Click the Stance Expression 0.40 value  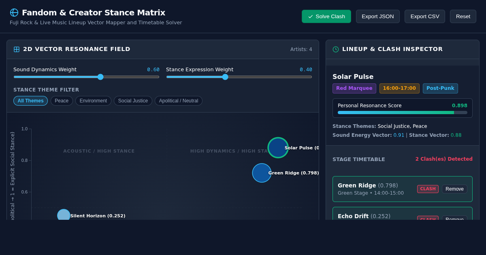(306, 70)
